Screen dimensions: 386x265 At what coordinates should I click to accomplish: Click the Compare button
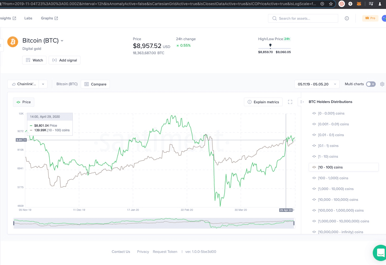click(95, 84)
